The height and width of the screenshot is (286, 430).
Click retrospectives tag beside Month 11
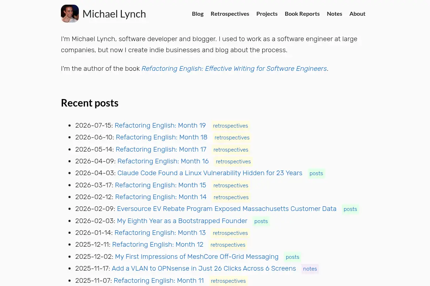coord(228,281)
